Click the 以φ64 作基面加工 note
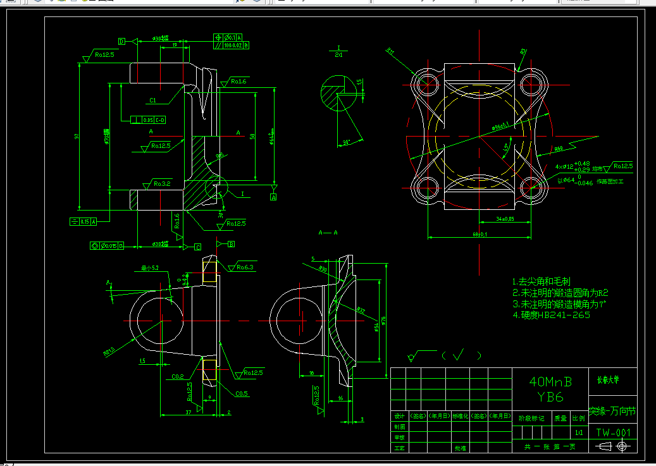The width and height of the screenshot is (656, 466). pos(590,181)
